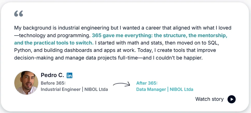Click "Data Manager | NIBOL Ltda" text
Image resolution: width=251 pixels, height=113 pixels.
coord(165,89)
